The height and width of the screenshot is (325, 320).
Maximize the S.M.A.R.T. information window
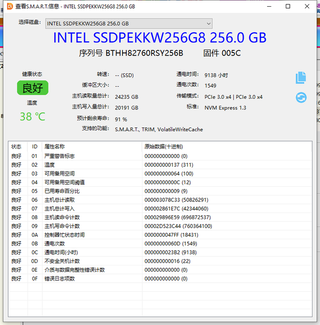tap(288, 6)
